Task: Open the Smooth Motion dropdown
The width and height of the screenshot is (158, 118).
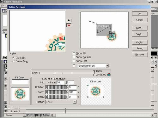Action: (107, 66)
